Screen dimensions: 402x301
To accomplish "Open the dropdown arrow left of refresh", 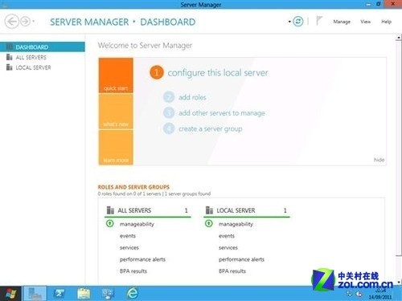I will (289, 22).
